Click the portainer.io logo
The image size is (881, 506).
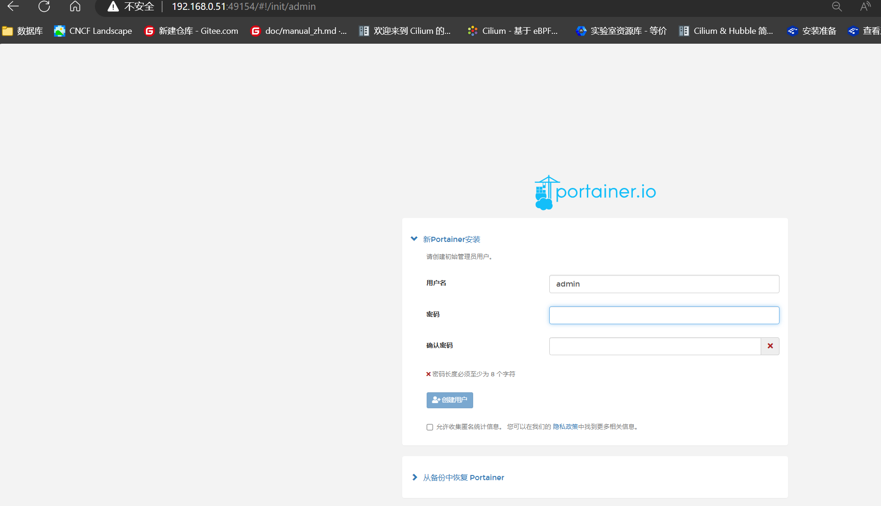click(595, 192)
